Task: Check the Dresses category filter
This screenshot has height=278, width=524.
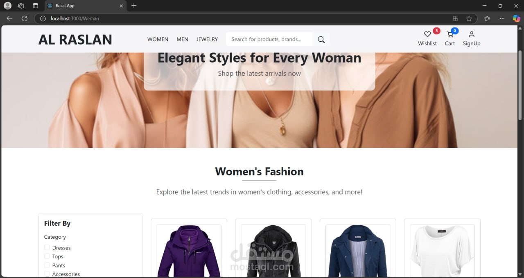Action: click(x=47, y=248)
